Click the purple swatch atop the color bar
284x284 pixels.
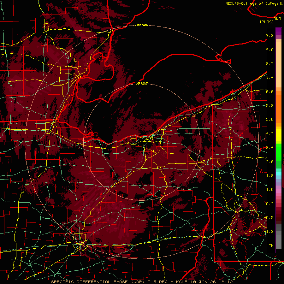tap(279, 32)
